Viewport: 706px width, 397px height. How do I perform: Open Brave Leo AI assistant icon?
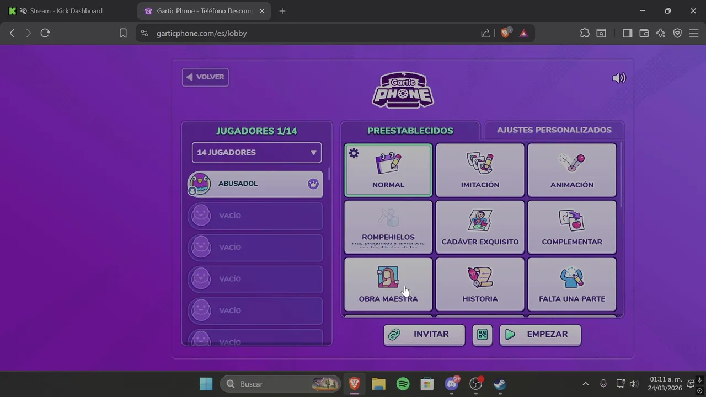pos(661,33)
